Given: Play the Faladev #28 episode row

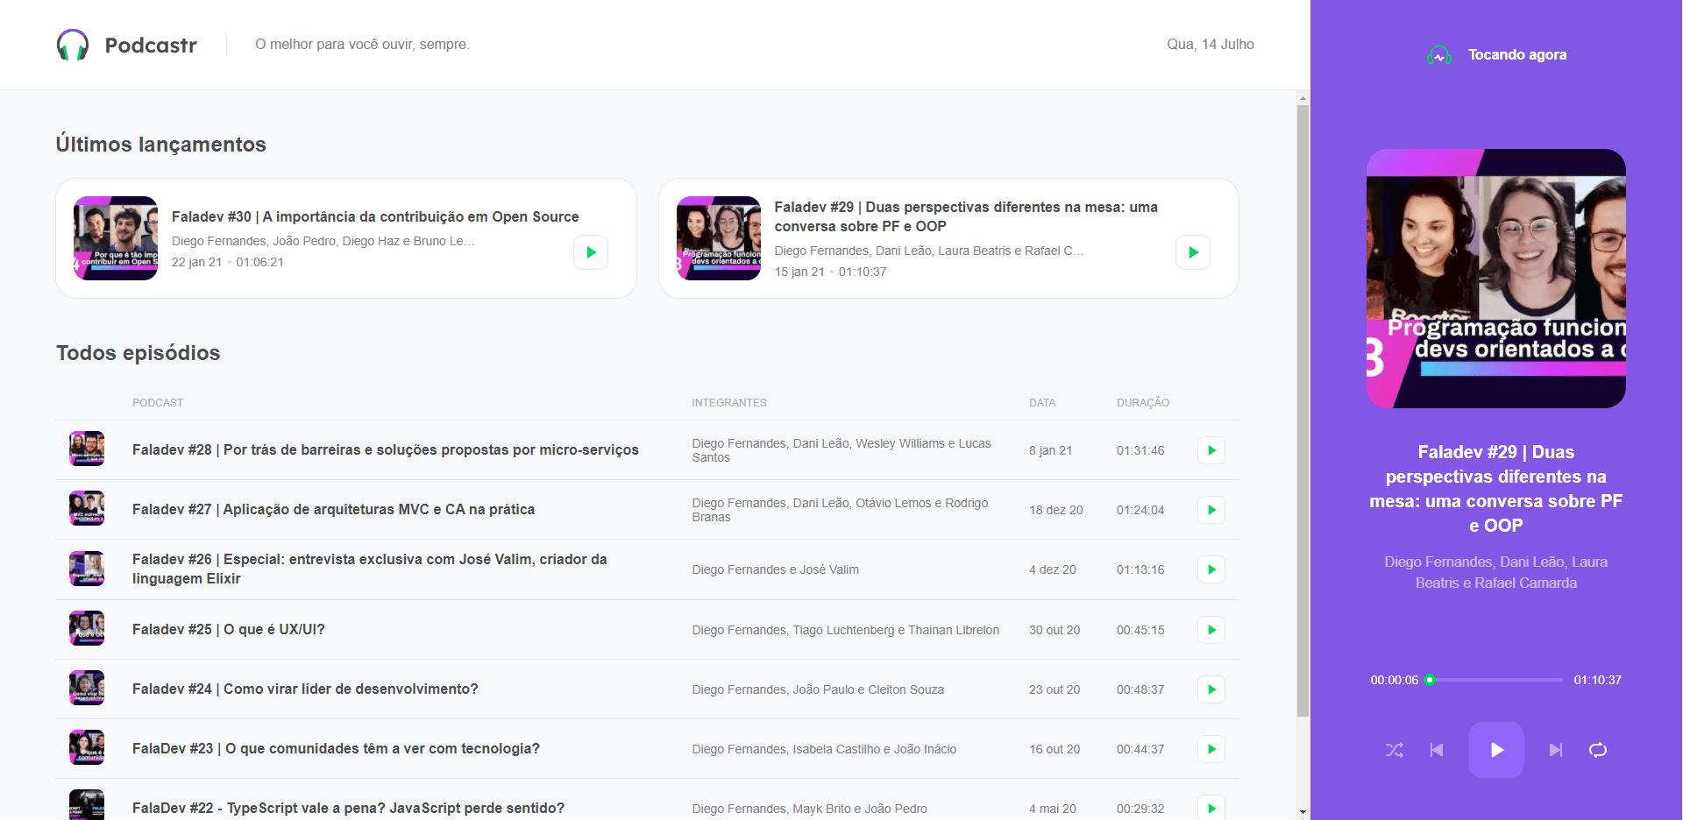Looking at the screenshot, I should coord(1211,450).
